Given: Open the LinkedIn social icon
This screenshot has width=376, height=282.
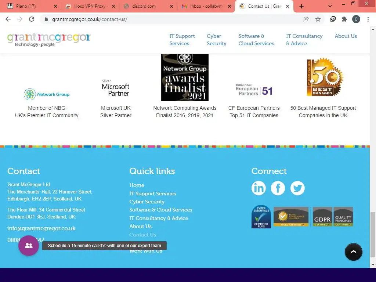Looking at the screenshot, I should pos(258,188).
